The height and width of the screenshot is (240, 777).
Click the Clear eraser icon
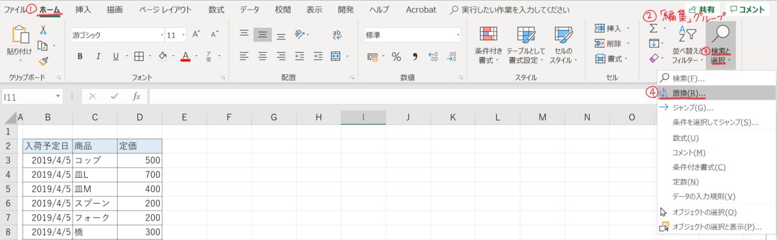pos(653,59)
